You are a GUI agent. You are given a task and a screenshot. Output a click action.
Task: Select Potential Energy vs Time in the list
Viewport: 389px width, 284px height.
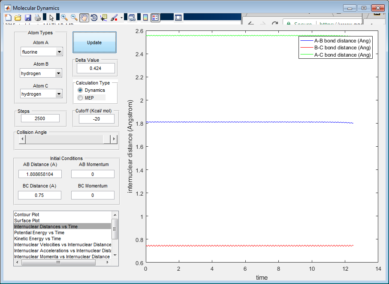39,233
